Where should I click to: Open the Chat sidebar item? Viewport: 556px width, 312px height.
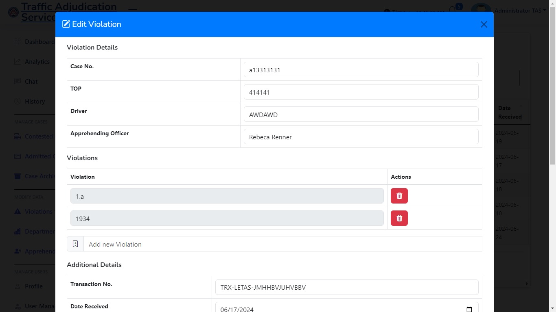click(31, 82)
